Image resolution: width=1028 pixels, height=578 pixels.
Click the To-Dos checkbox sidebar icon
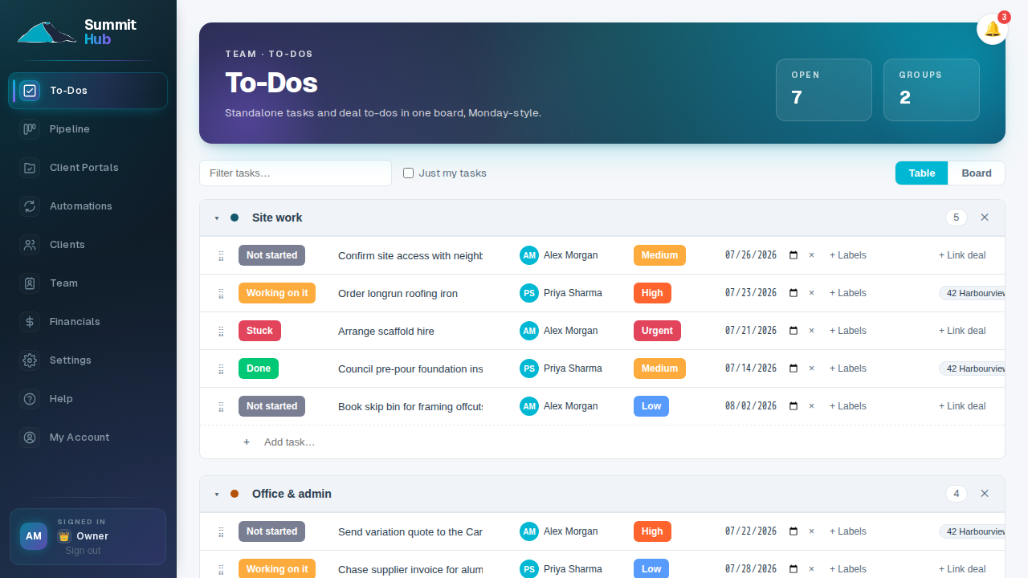click(x=30, y=91)
